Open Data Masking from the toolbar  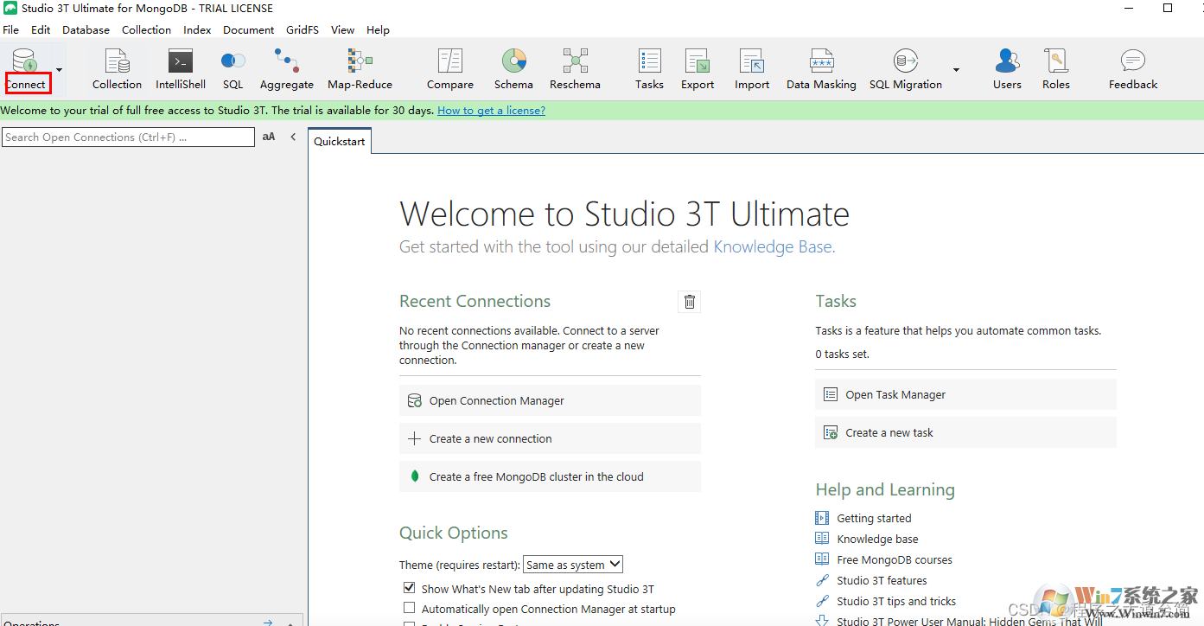(821, 69)
